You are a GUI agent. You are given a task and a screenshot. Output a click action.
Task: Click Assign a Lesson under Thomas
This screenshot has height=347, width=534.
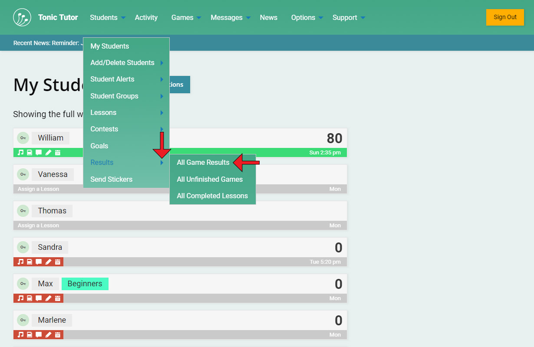tap(38, 226)
